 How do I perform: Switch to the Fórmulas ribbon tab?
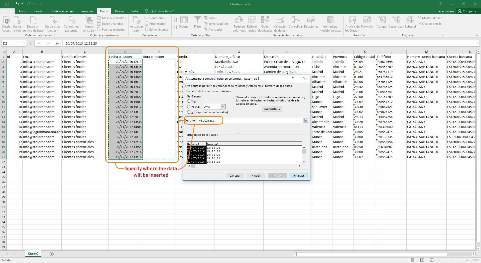click(87, 11)
